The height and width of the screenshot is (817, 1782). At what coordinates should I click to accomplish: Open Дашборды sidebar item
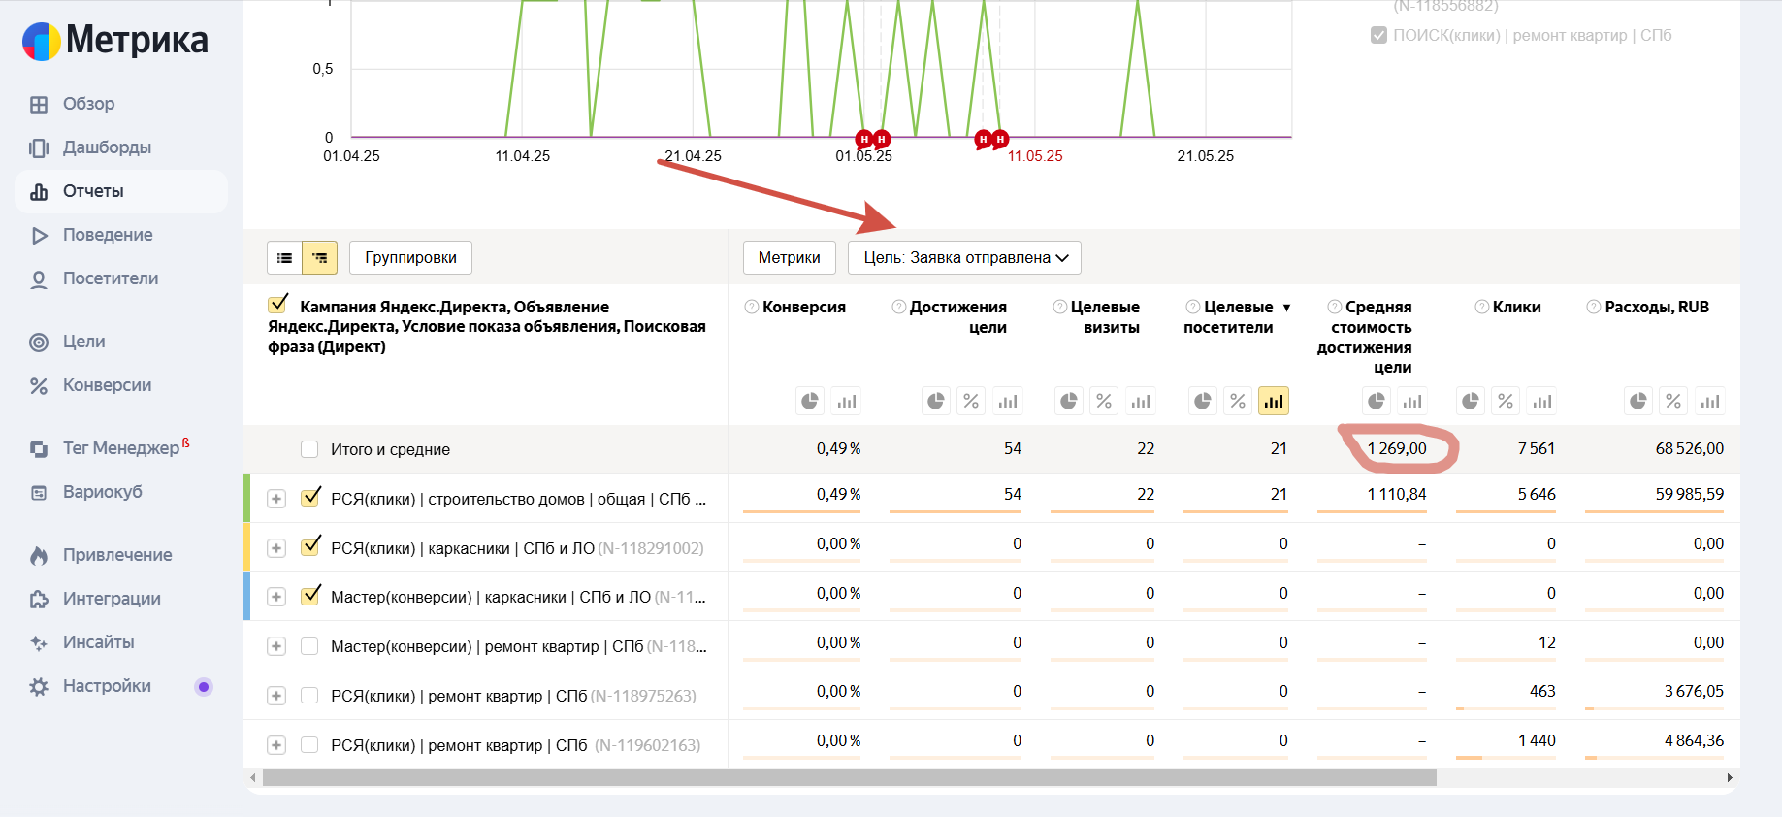click(x=107, y=147)
